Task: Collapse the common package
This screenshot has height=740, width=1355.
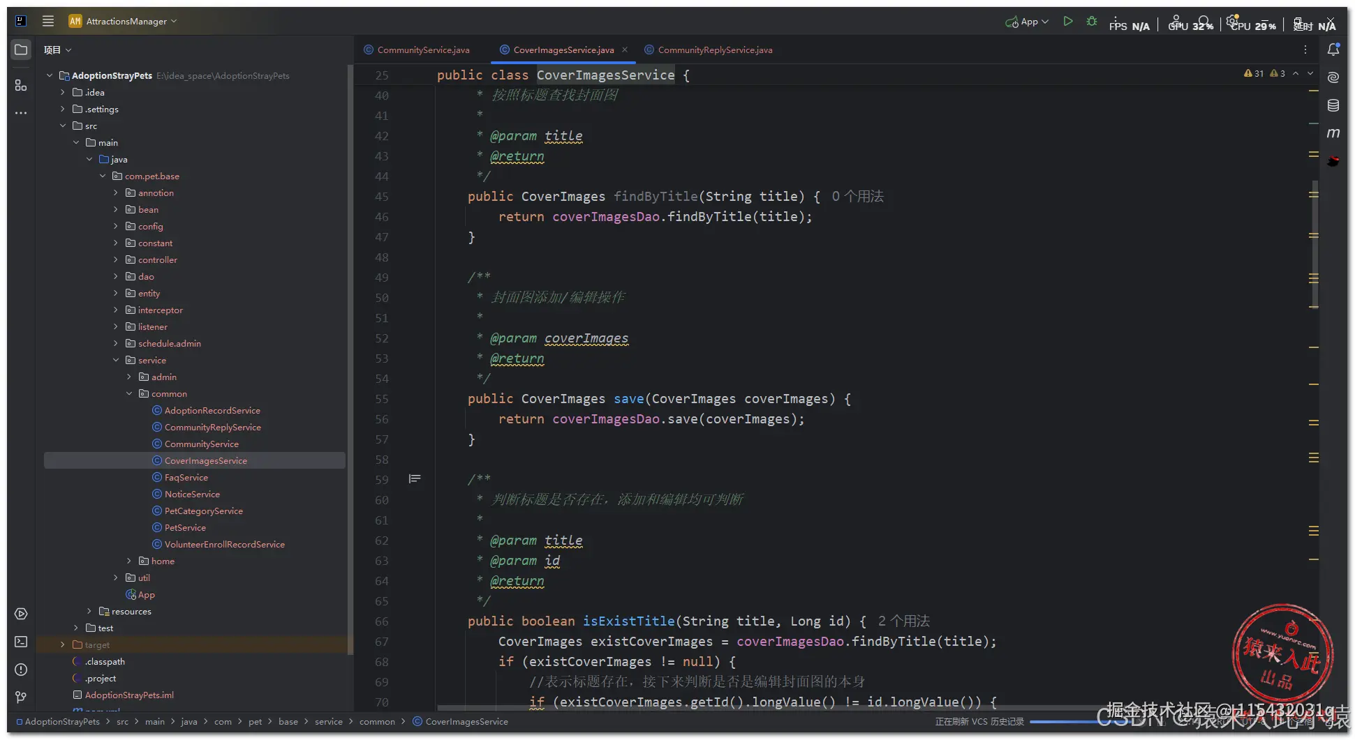Action: pos(129,393)
